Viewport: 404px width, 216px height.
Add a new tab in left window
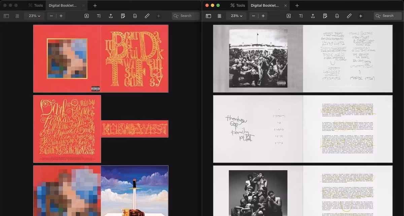(x=95, y=6)
